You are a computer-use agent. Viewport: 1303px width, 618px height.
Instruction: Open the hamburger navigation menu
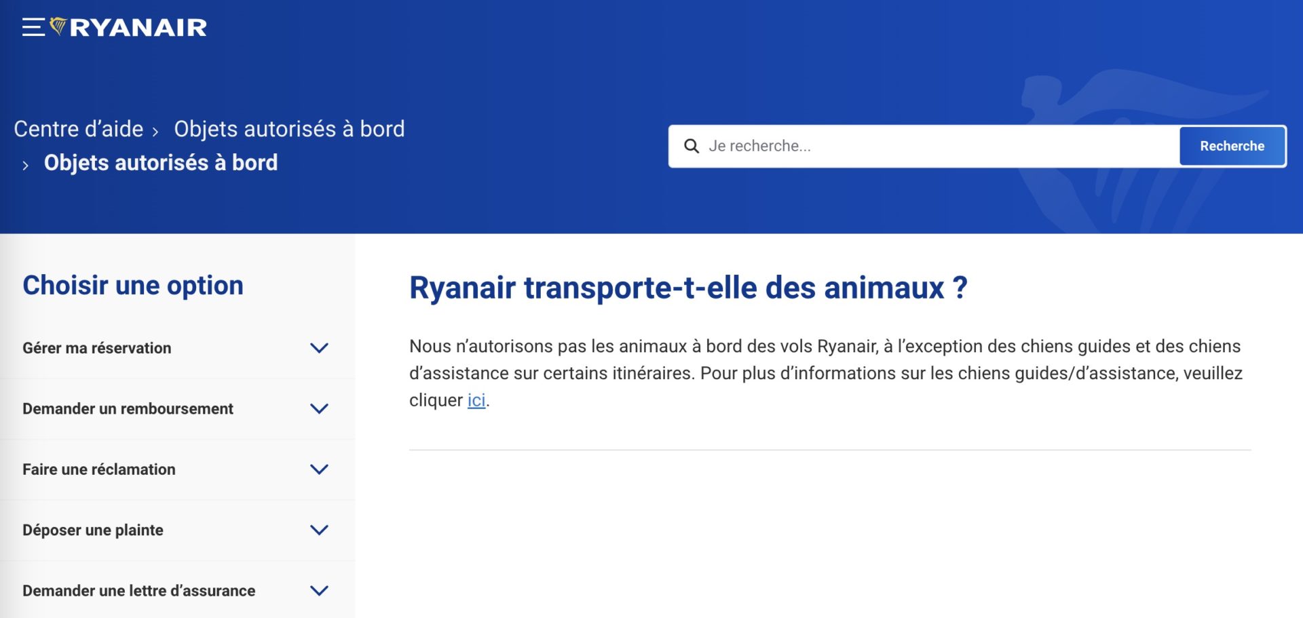(x=32, y=26)
